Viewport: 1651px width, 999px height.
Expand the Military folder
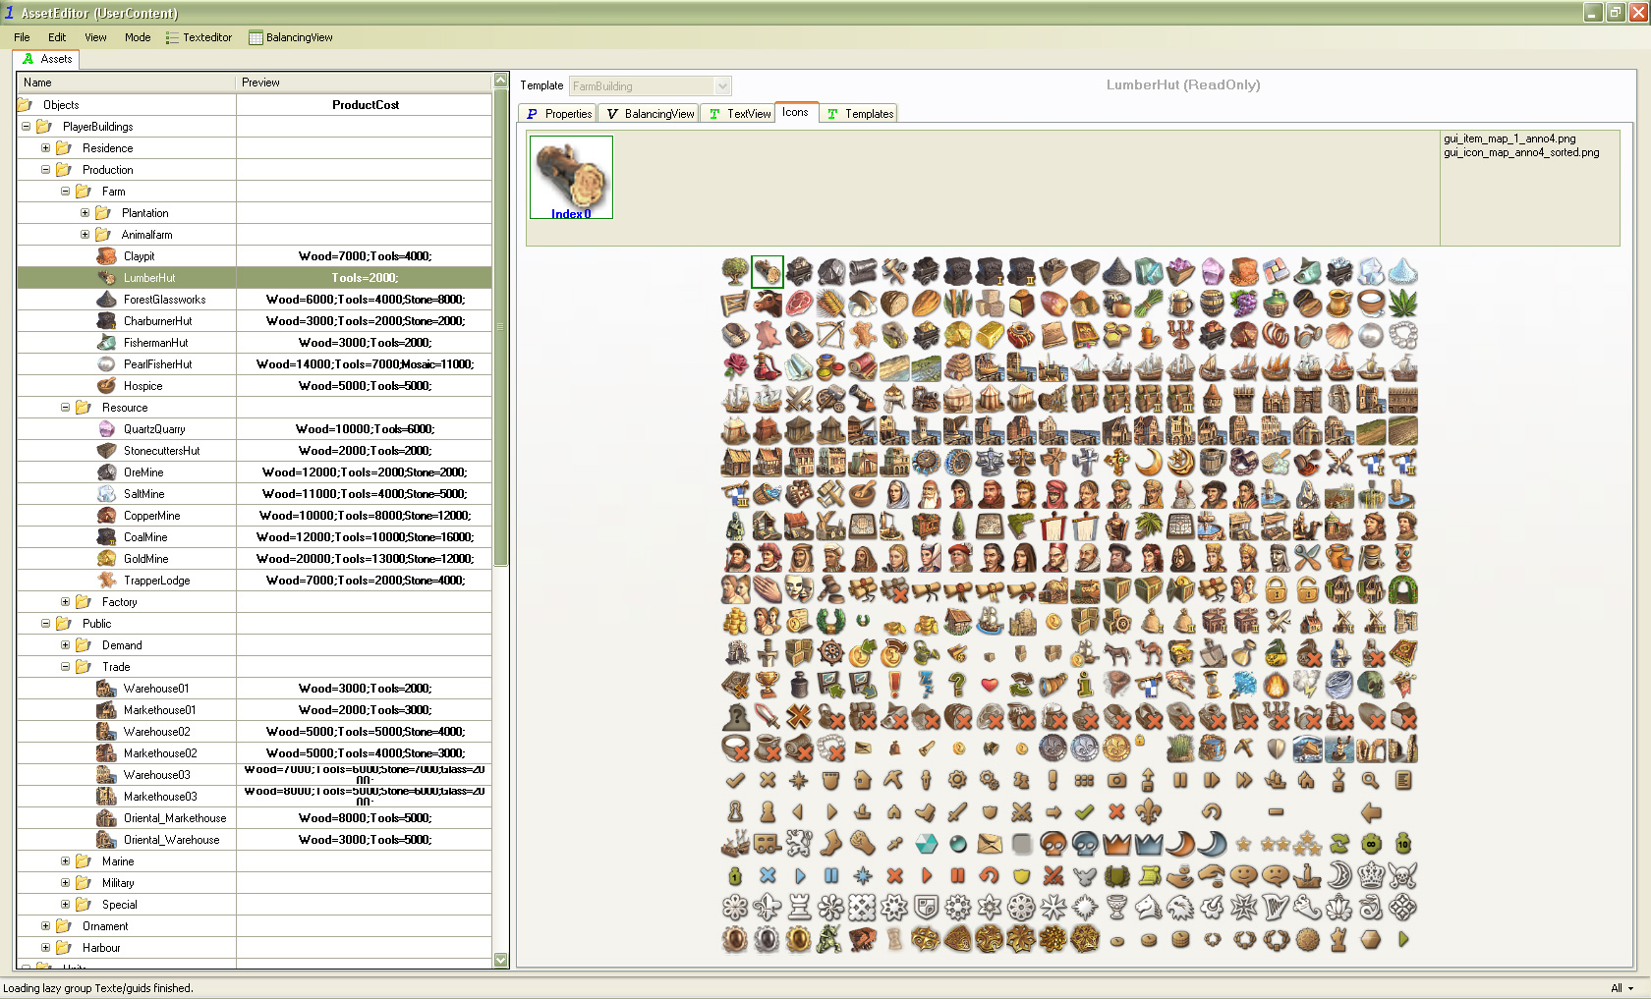click(x=66, y=883)
